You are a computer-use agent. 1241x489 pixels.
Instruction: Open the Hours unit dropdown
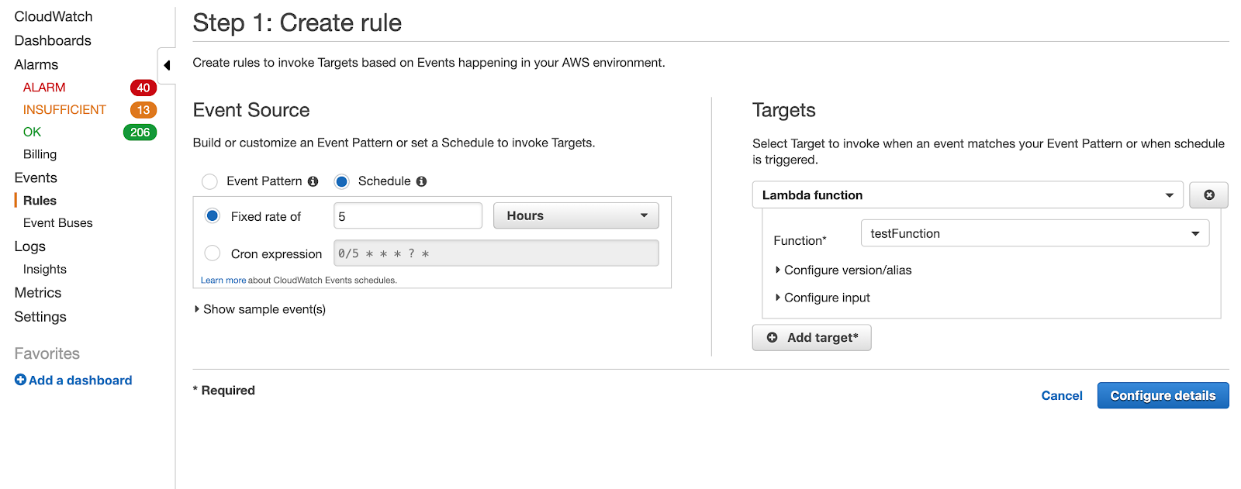tap(576, 216)
